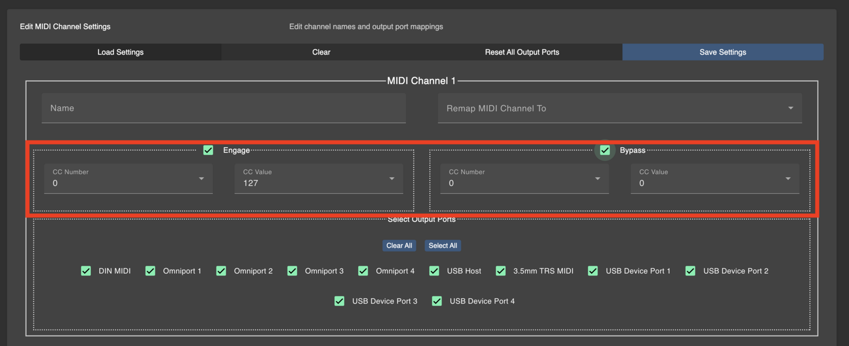Click the channel Name input field

coord(223,108)
